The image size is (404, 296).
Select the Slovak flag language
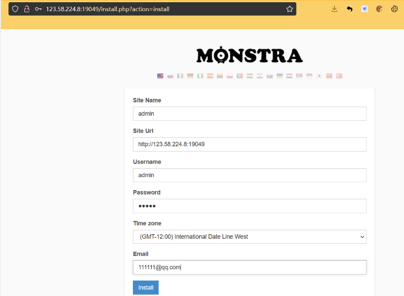[x=269, y=76]
